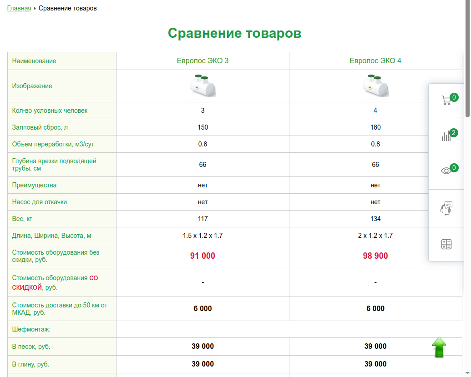Open the shopping cart sidebar icon

click(x=446, y=100)
